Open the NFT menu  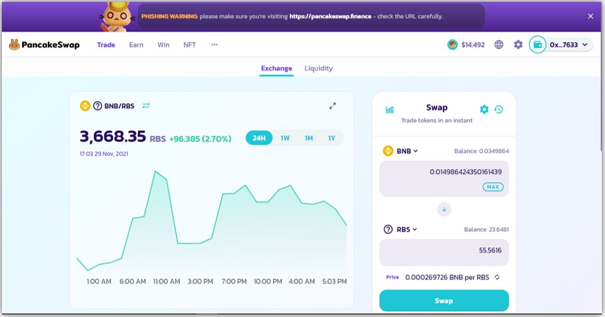pyautogui.click(x=190, y=45)
